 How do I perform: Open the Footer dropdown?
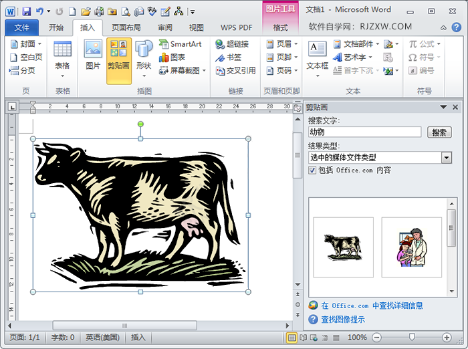click(x=296, y=57)
